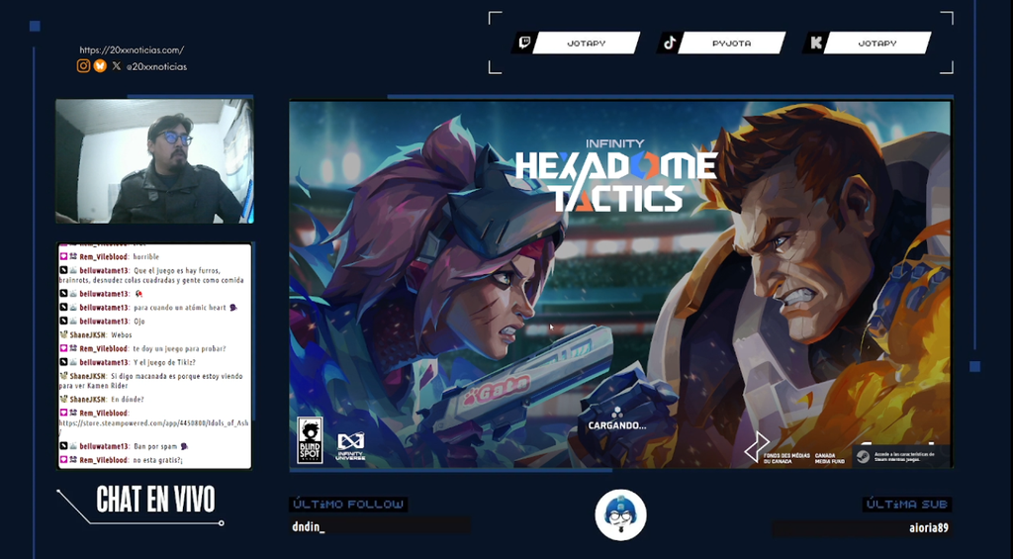Image resolution: width=1013 pixels, height=559 pixels.
Task: Click the chat message 'no esta gratis?'
Action: click(x=157, y=460)
